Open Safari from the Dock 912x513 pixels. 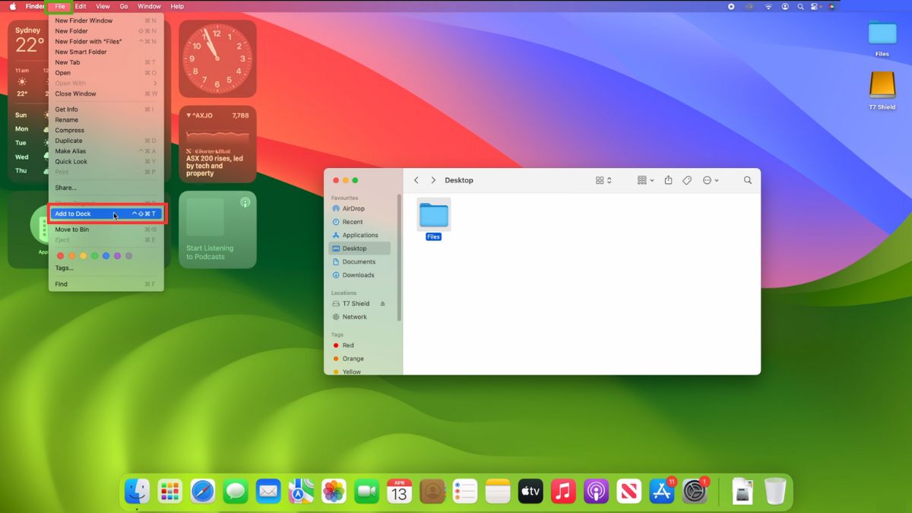click(x=201, y=491)
